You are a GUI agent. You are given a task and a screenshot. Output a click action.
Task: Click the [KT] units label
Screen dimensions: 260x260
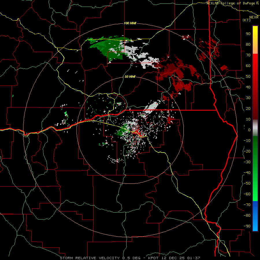(x=247, y=20)
